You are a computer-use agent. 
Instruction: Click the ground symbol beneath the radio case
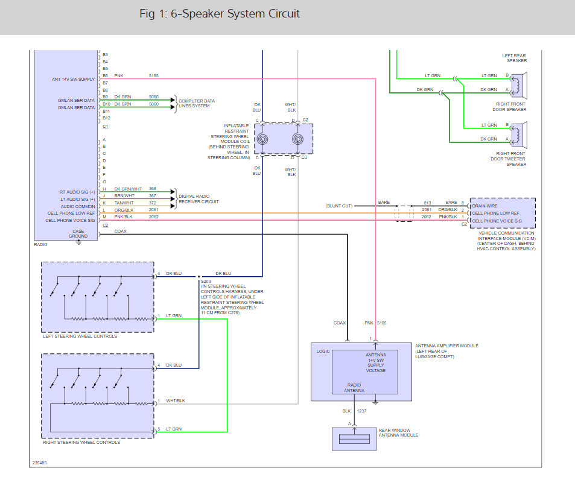click(78, 242)
